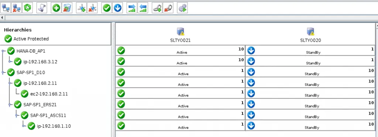Click ip-192.168.1.10 StandBy arrow under SLTY0020
The height and width of the screenshot is (137, 378).
tap(251, 126)
